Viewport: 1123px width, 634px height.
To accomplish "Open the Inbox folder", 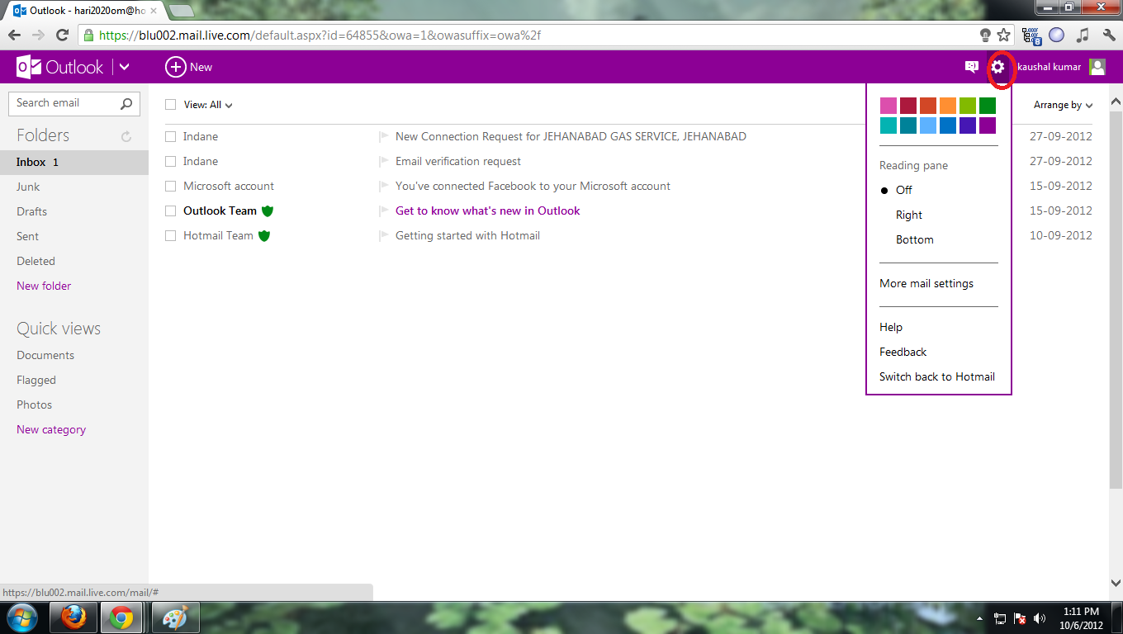I will (x=74, y=162).
